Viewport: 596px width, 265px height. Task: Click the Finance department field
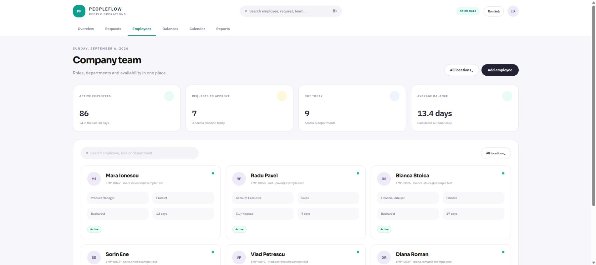tap(473, 198)
